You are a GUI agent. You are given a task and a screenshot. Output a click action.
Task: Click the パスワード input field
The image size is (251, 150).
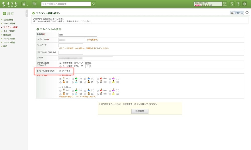pyautogui.click(x=71, y=45)
